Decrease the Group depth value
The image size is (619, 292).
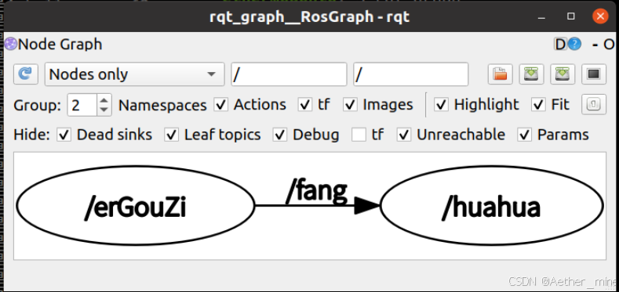[104, 110]
